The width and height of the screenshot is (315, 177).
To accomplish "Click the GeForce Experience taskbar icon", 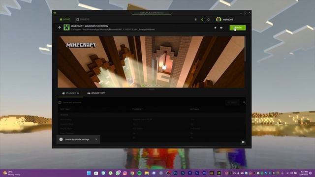I will (219, 173).
